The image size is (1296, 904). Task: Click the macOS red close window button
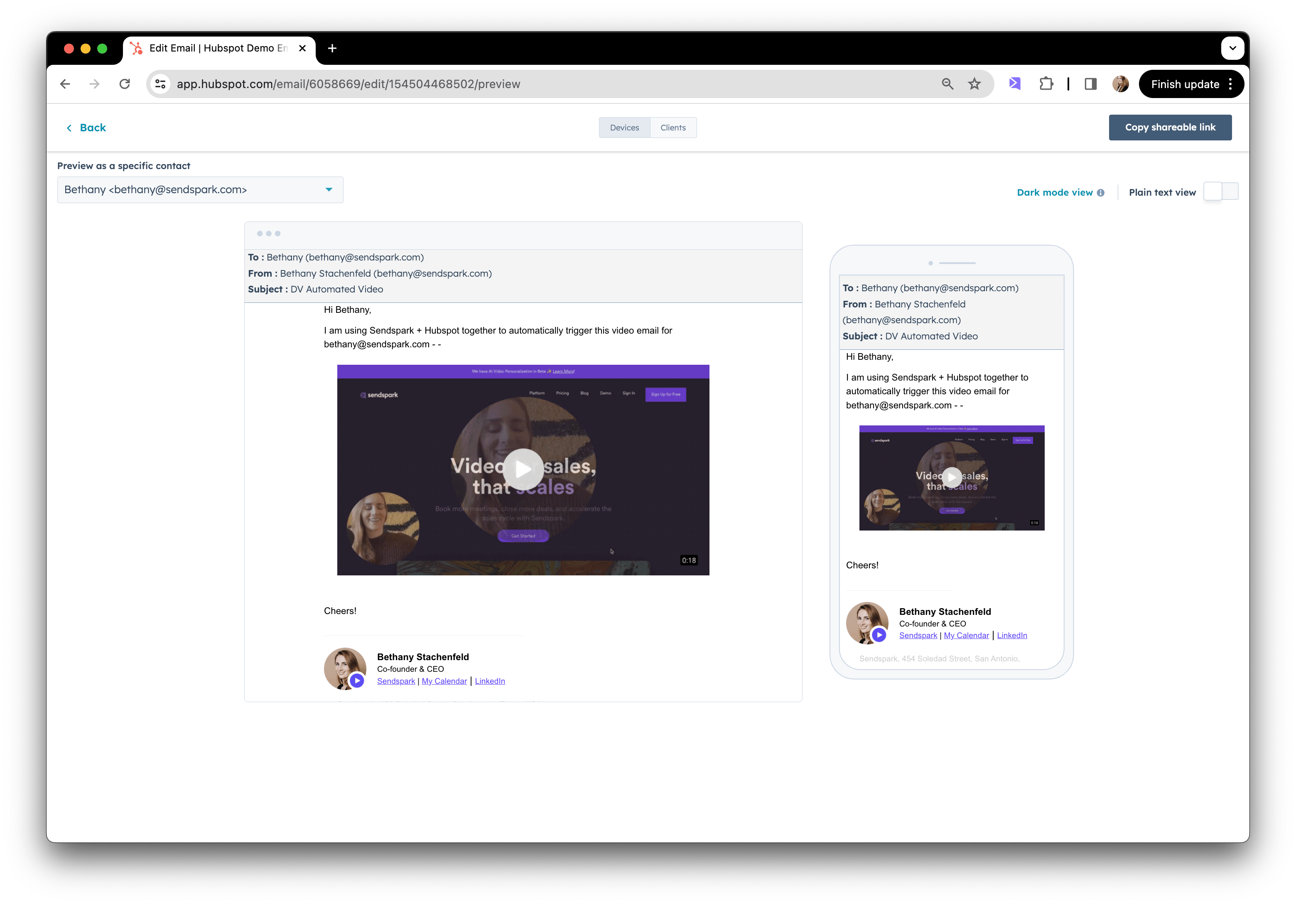click(69, 49)
